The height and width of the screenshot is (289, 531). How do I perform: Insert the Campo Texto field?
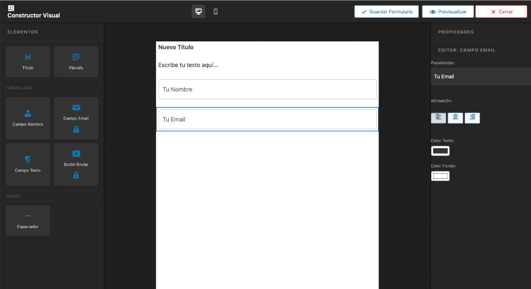(27, 164)
